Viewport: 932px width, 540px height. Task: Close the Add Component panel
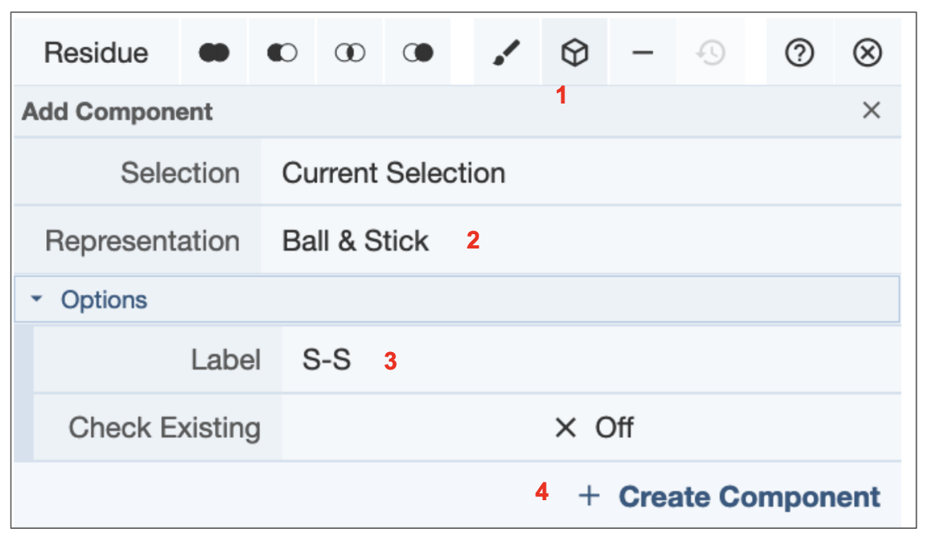871,111
